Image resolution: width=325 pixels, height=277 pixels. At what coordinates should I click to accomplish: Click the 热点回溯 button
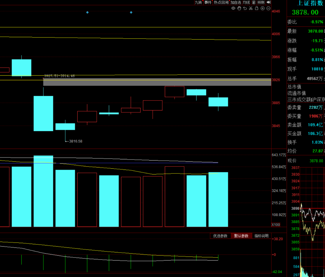tap(221, 2)
